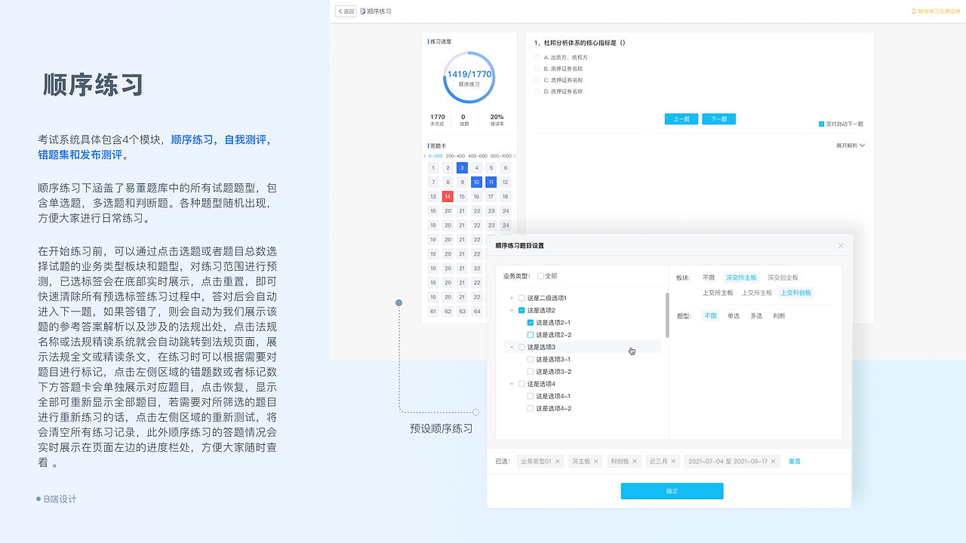Viewport: 966px width, 543px height.
Task: Remove the 近三月 filter tag
Action: 673,461
